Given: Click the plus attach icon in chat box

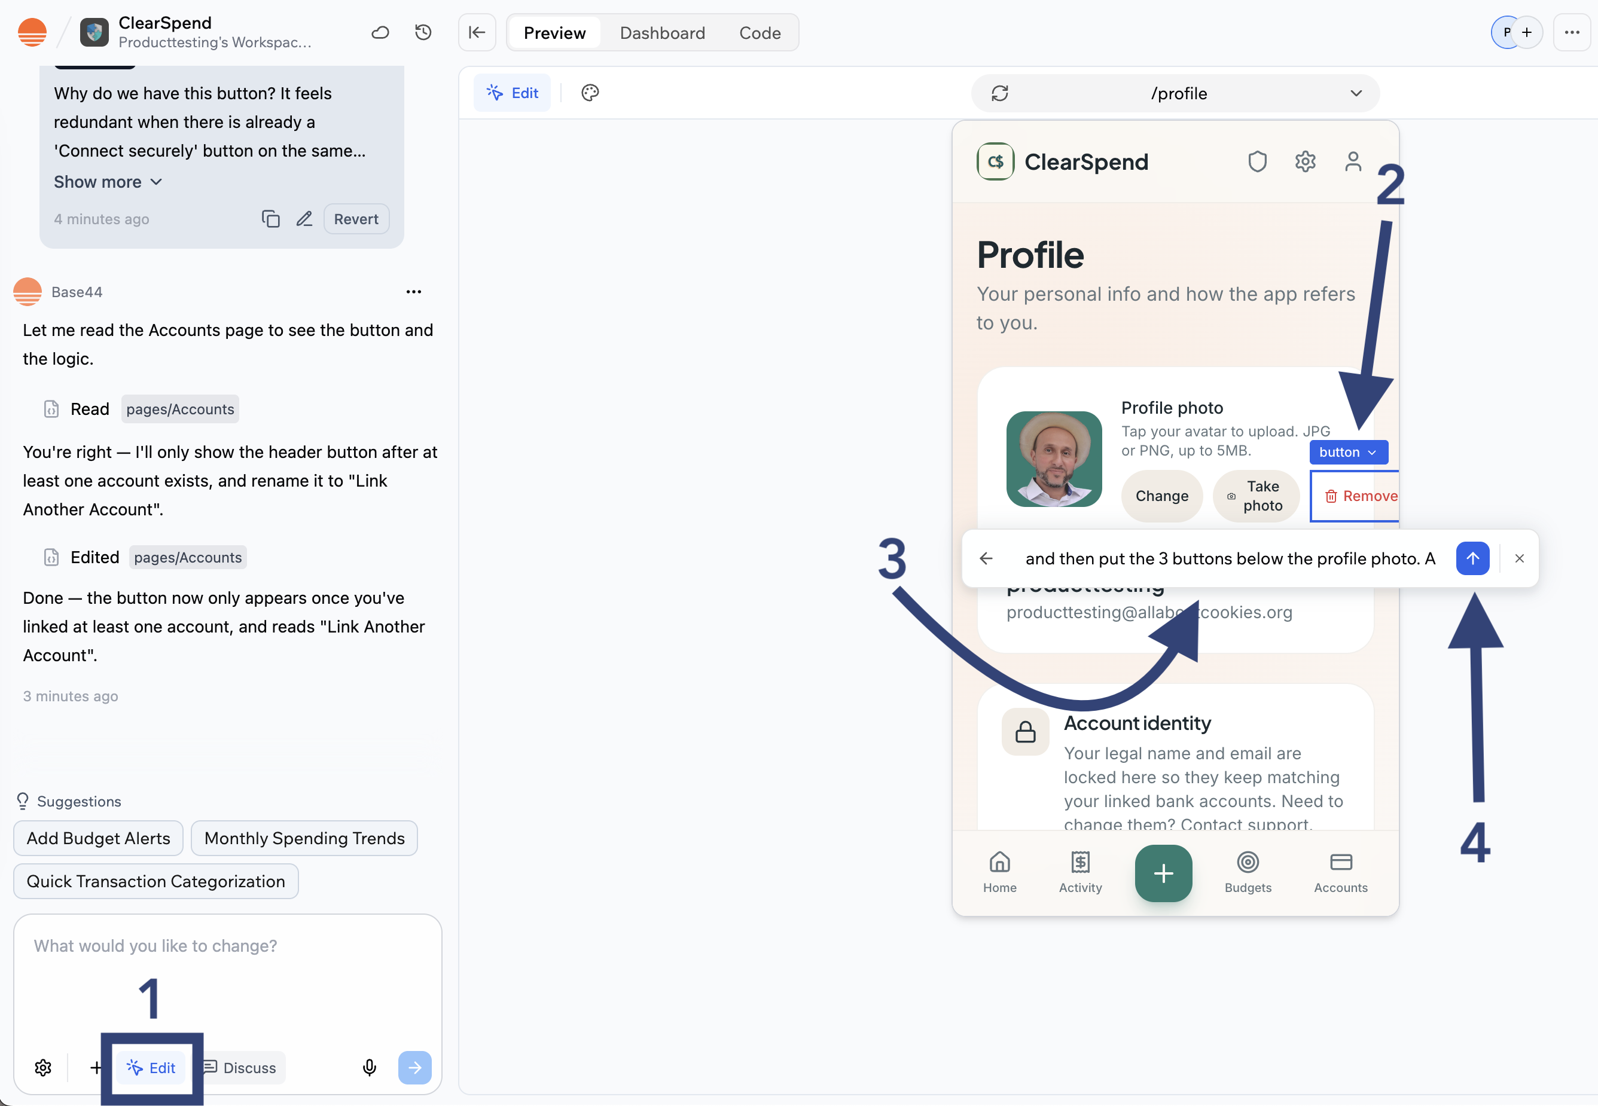Looking at the screenshot, I should click(x=95, y=1068).
